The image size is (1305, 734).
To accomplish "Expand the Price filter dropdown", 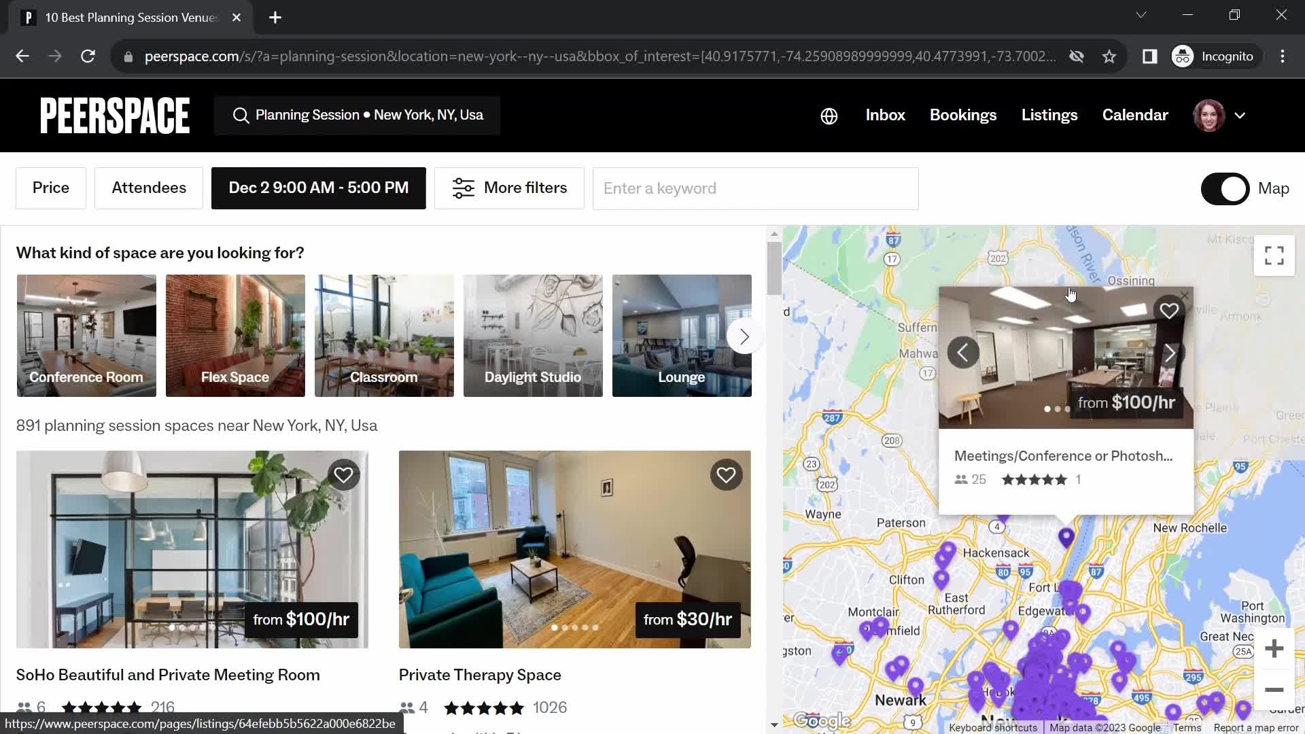I will [x=50, y=188].
